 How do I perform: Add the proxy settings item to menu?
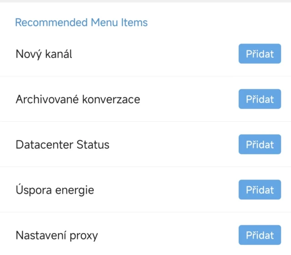pos(260,235)
